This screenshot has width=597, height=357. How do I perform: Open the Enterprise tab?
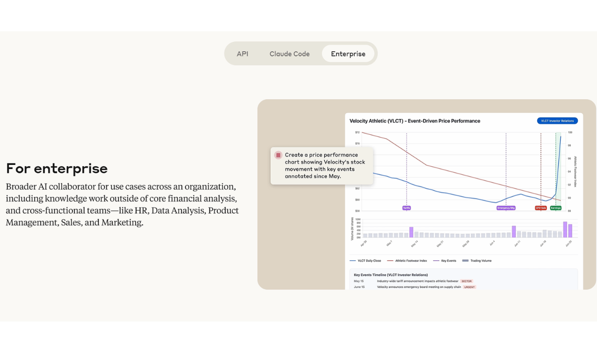point(348,54)
